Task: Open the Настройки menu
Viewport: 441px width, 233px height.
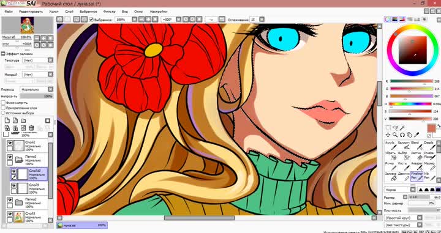Action: pyautogui.click(x=159, y=12)
